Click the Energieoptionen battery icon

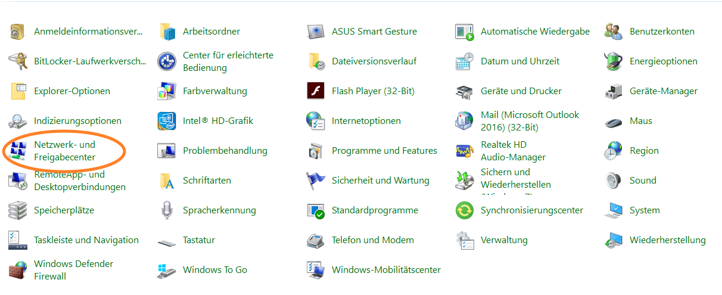[614, 61]
